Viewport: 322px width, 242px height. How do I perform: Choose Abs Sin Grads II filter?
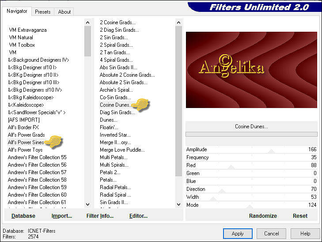[x=118, y=67]
